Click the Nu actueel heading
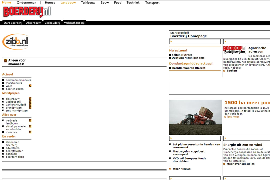The image size is (270, 180). point(178,50)
